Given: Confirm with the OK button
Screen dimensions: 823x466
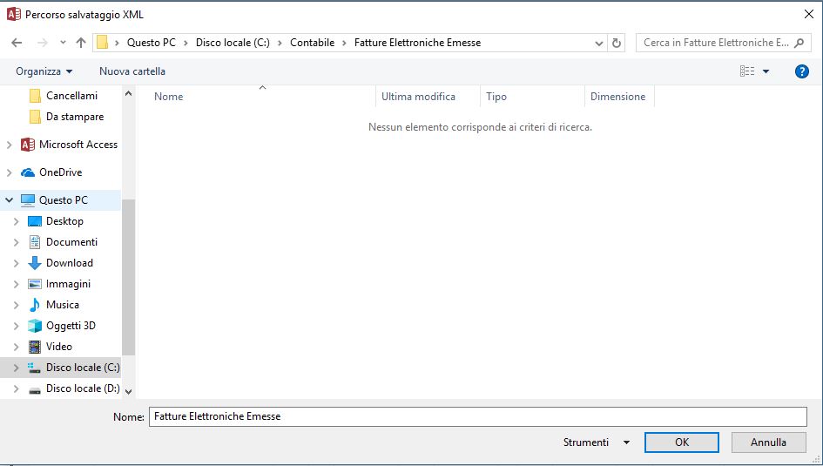Looking at the screenshot, I should pyautogui.click(x=682, y=442).
